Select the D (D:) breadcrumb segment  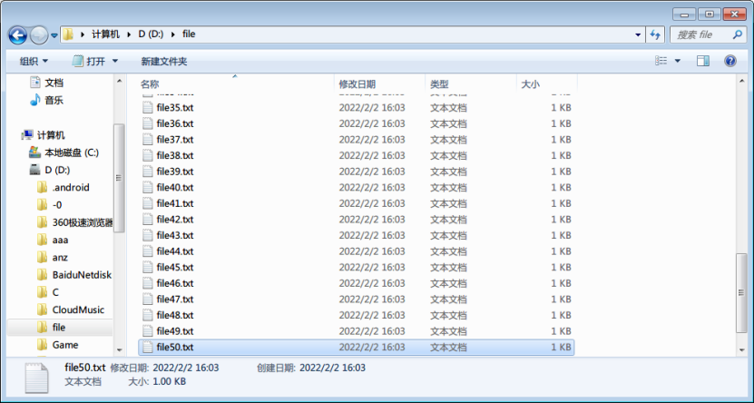(x=151, y=34)
